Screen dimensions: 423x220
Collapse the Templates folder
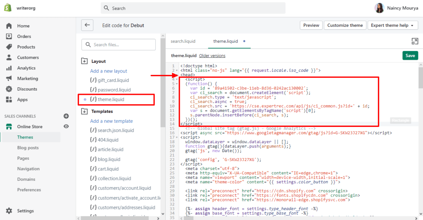tap(85, 111)
